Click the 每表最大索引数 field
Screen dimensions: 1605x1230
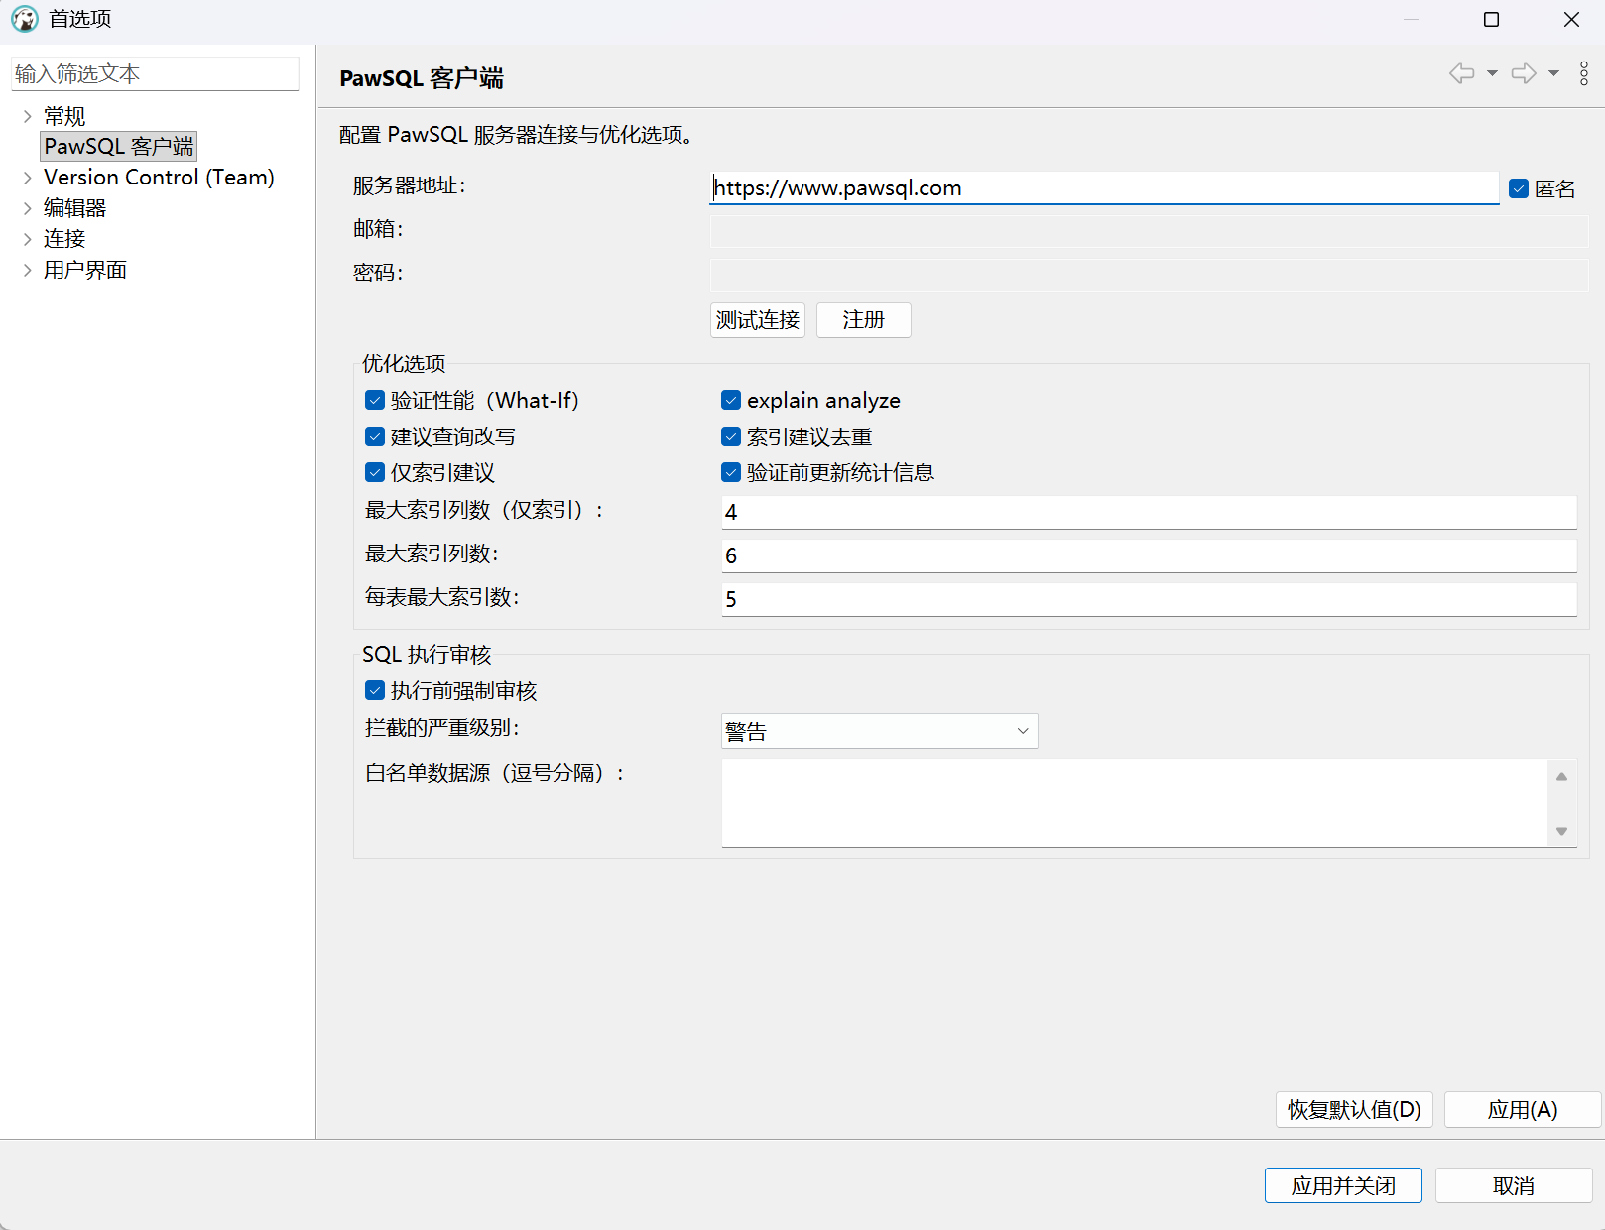1149,599
